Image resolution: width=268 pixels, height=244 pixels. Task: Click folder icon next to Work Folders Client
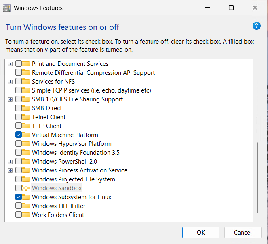coord(26,215)
